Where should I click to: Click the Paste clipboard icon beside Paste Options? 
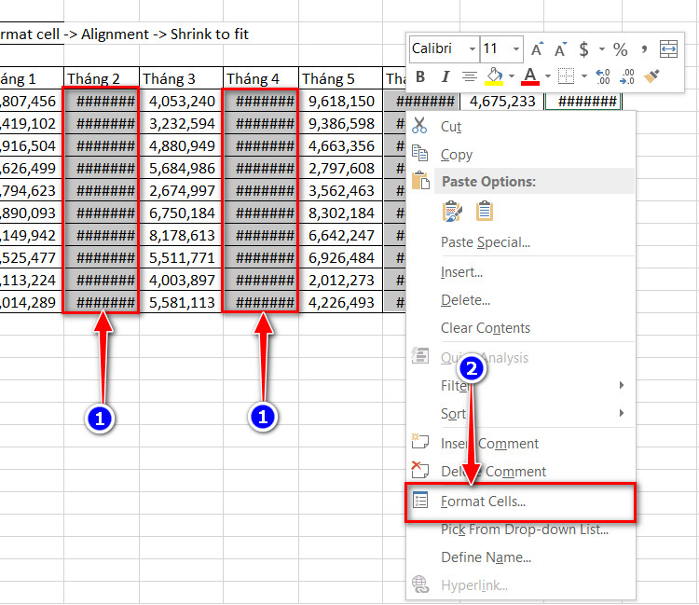pyautogui.click(x=420, y=181)
